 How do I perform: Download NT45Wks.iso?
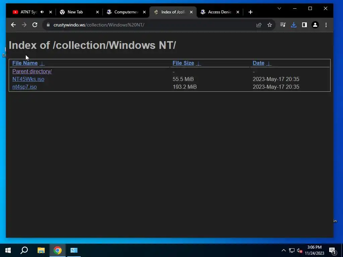pos(28,79)
